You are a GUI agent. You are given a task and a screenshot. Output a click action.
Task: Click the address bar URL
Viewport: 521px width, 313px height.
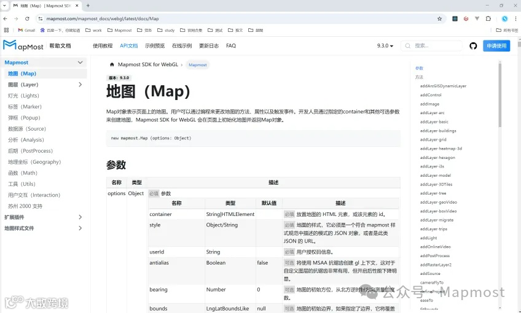point(103,19)
